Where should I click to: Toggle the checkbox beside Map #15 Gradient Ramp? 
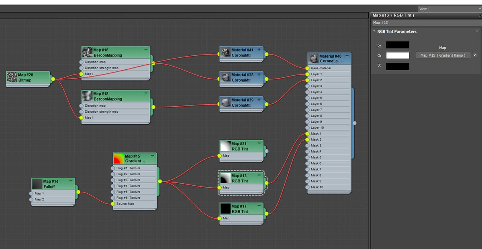[475, 55]
